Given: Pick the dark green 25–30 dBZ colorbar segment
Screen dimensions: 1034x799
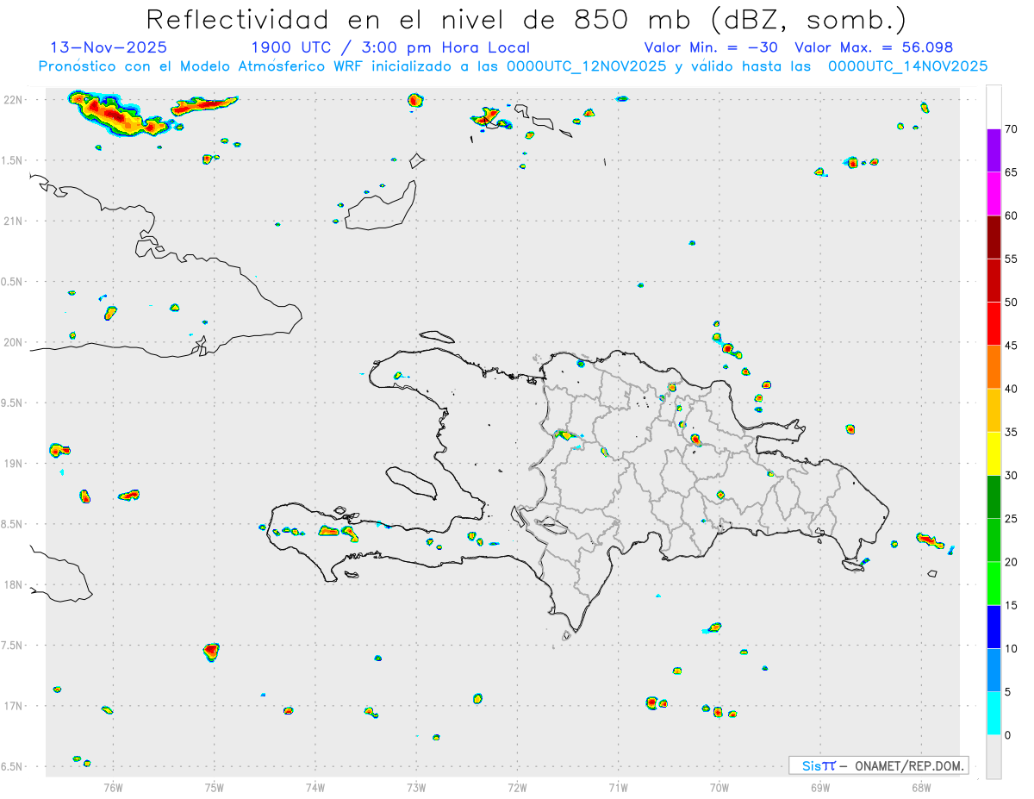Looking at the screenshot, I should pos(994,497).
